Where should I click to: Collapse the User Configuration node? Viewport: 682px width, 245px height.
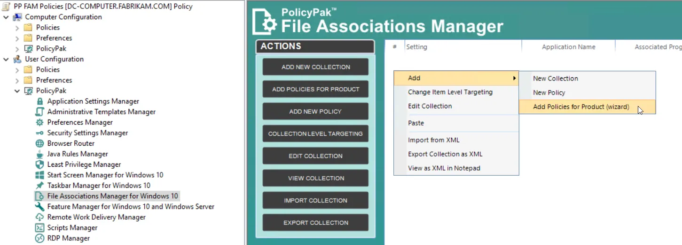point(6,59)
